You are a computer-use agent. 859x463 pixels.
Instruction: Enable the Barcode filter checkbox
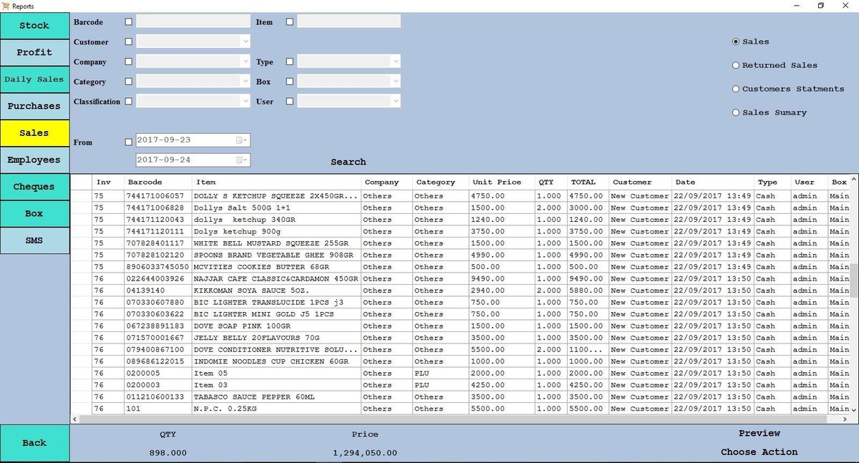click(x=129, y=22)
